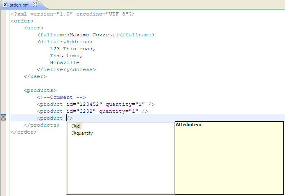The width and height of the screenshot is (285, 196).
Task: Click the closing </user> tag
Action: (x=35, y=76)
